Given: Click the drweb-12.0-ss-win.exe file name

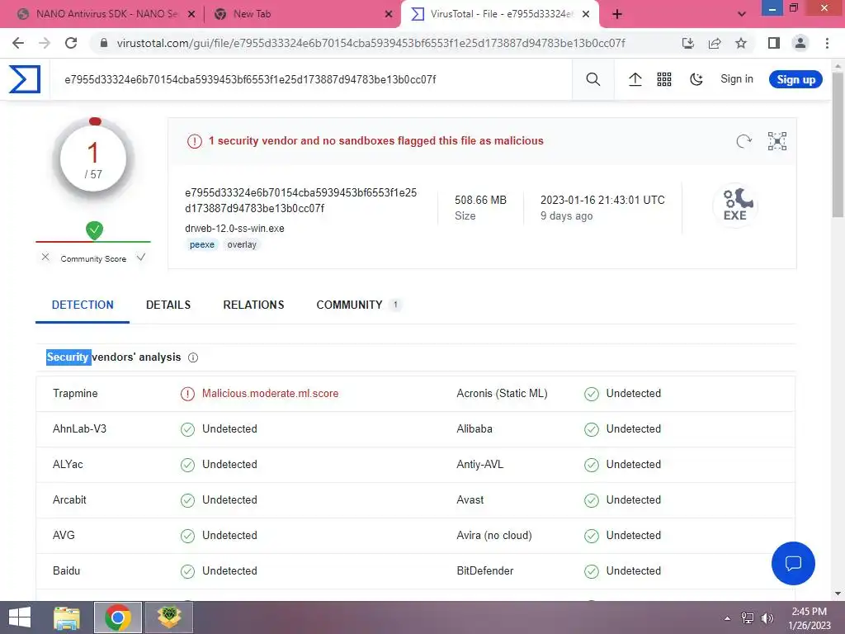Looking at the screenshot, I should pos(234,229).
